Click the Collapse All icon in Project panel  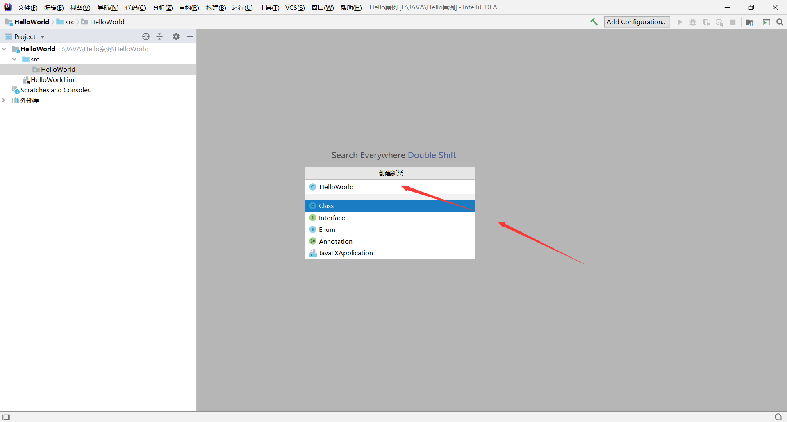[159, 36]
